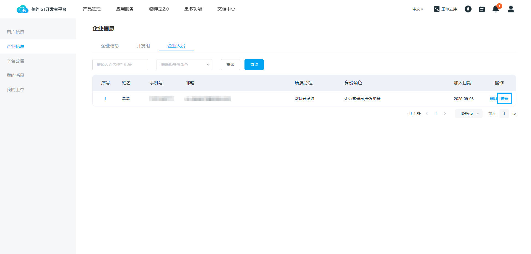This screenshot has width=531, height=254.
Task: Open notifications bell icon
Action: 496,9
